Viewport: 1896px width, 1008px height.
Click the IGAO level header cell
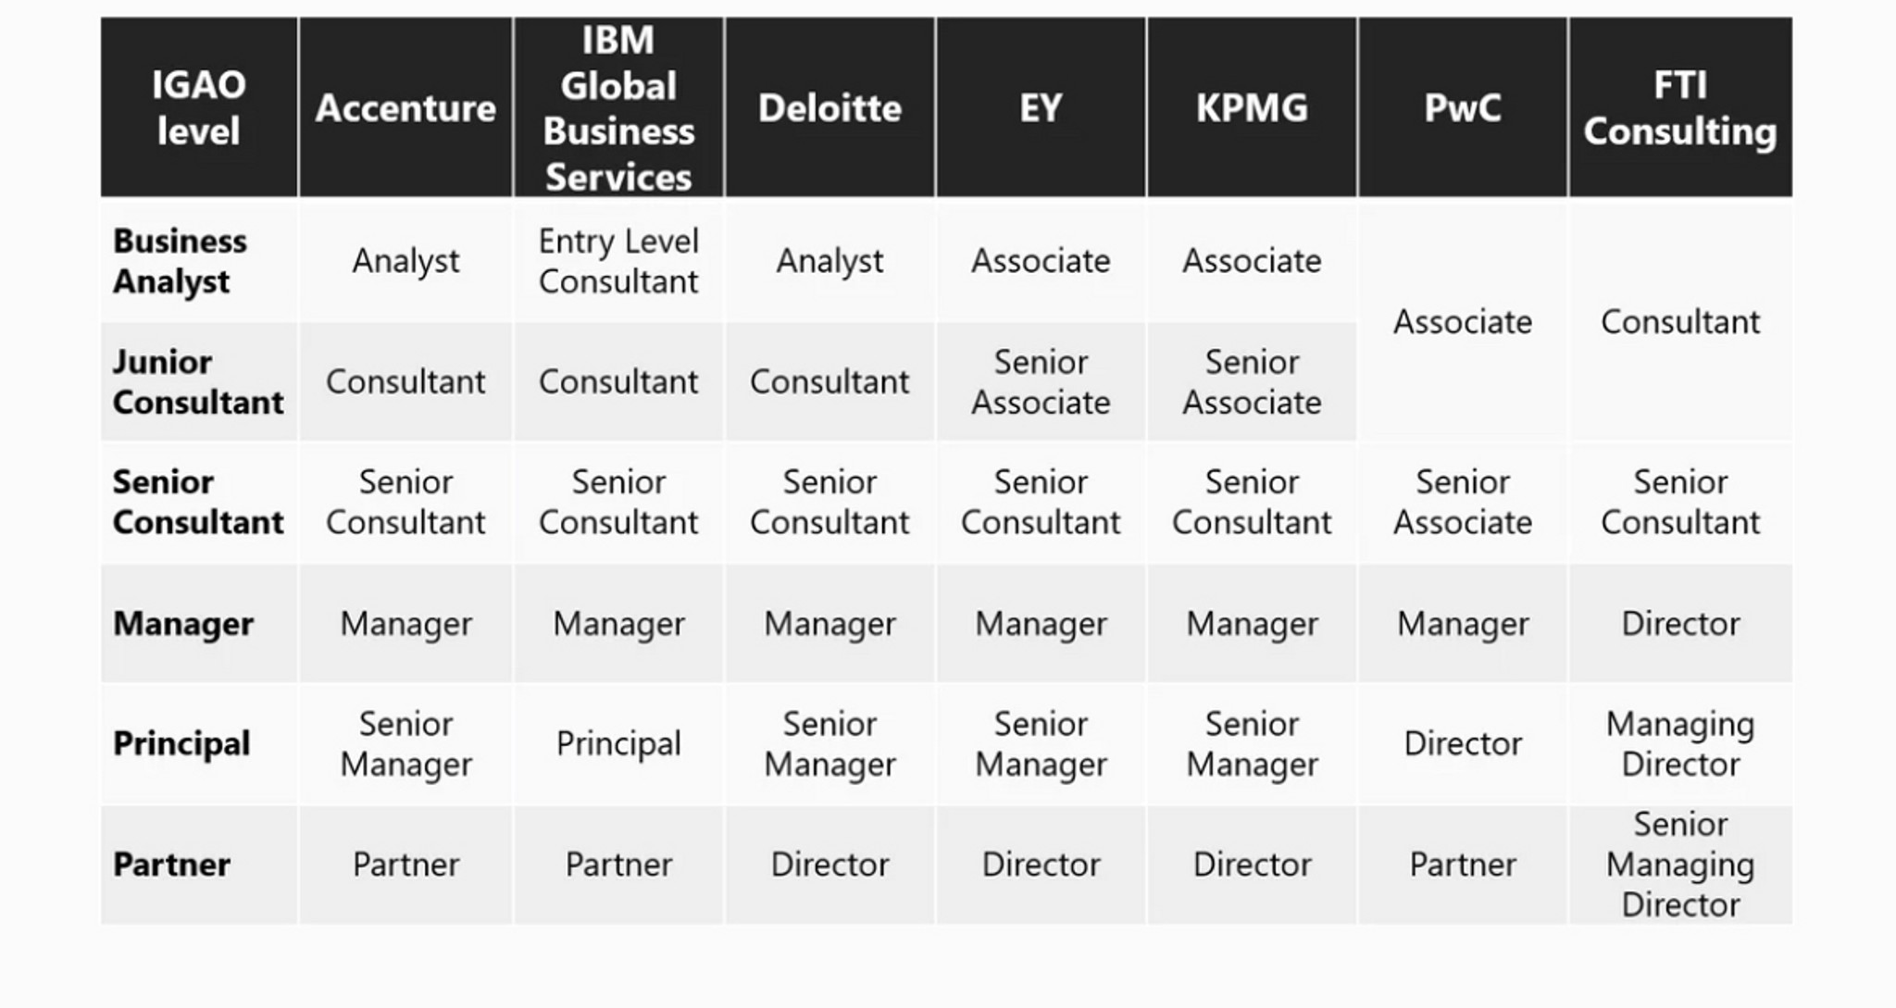tap(198, 107)
